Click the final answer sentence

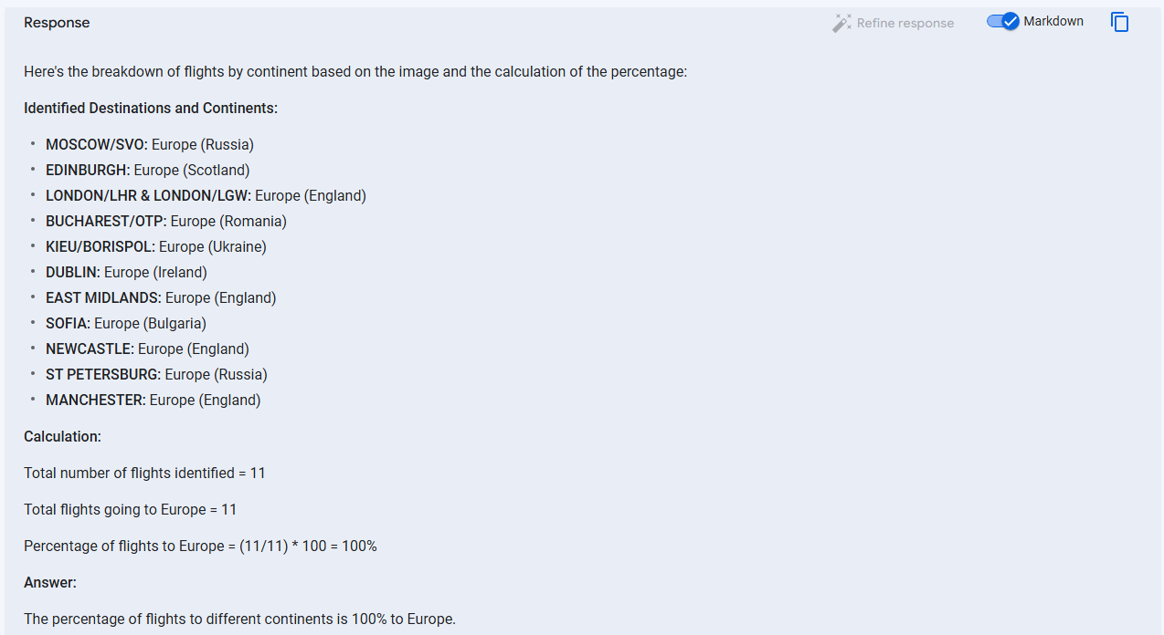tap(239, 619)
